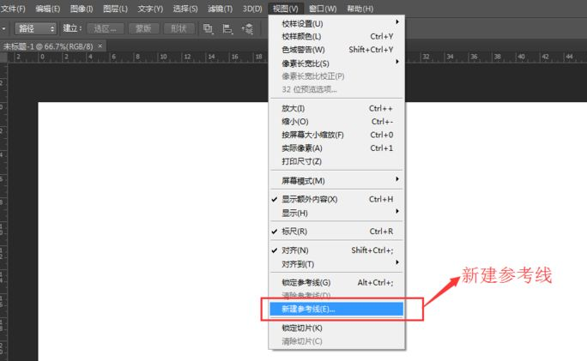Open the 选择(S) menu
The image size is (587, 361).
click(185, 9)
